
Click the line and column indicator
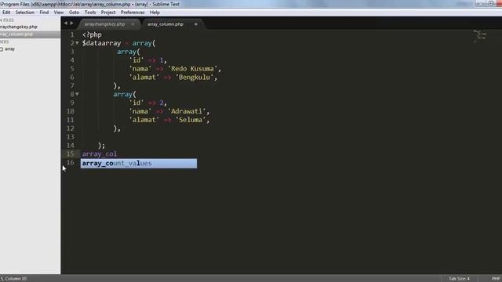pyautogui.click(x=13, y=279)
